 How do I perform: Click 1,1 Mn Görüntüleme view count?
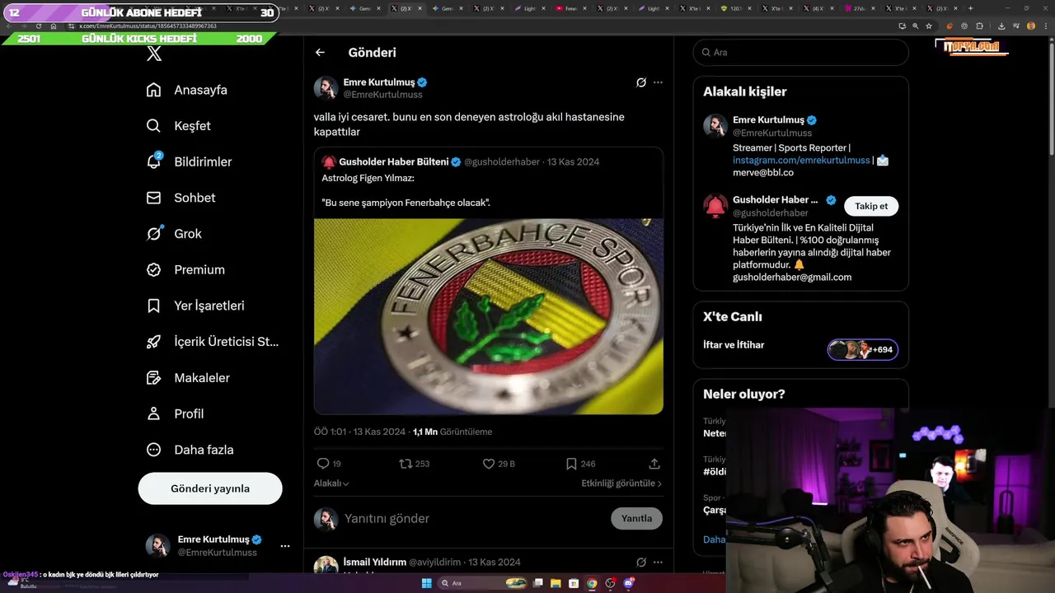[452, 432]
